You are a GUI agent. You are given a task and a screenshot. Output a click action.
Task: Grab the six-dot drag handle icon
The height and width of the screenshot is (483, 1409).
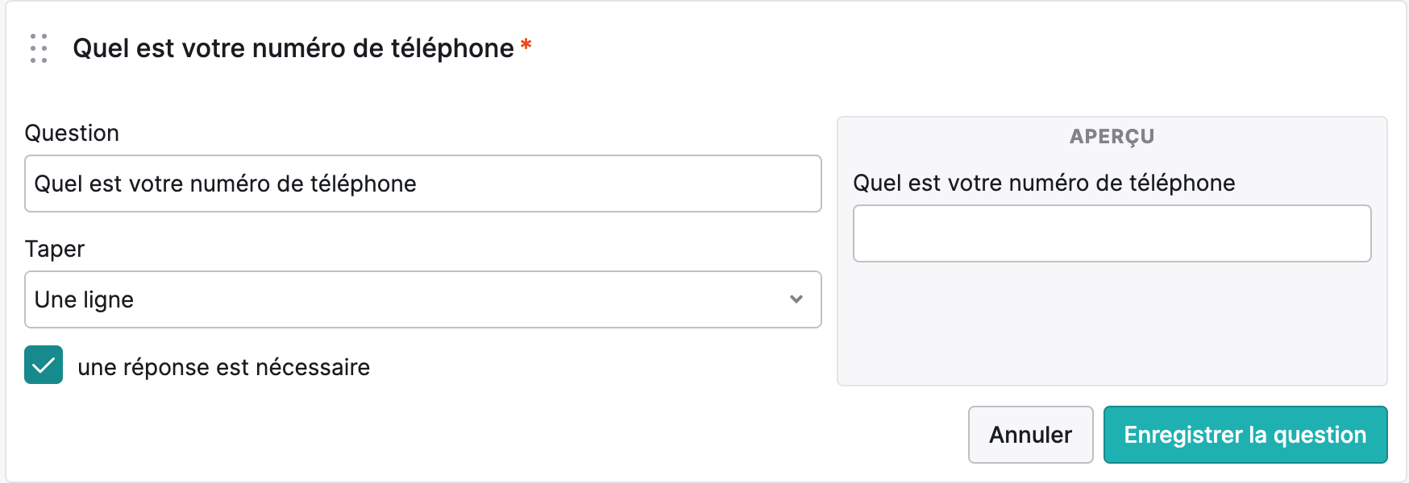pyautogui.click(x=39, y=48)
